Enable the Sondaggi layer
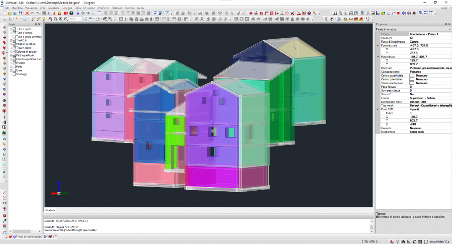This screenshot has width=452, height=244. [x=14, y=74]
